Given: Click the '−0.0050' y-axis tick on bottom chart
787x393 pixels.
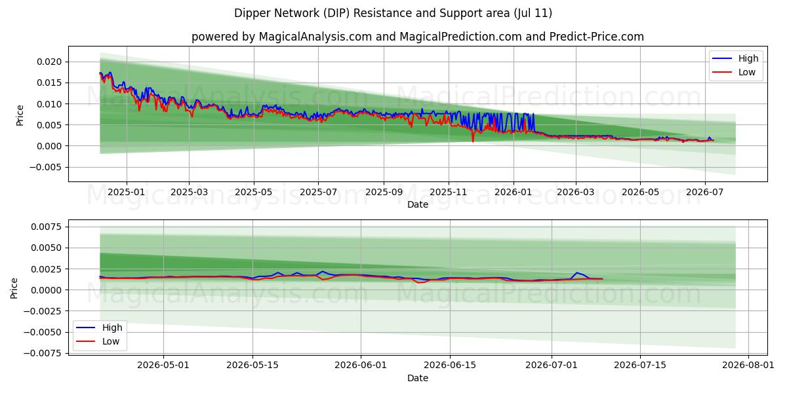Looking at the screenshot, I should [43, 332].
